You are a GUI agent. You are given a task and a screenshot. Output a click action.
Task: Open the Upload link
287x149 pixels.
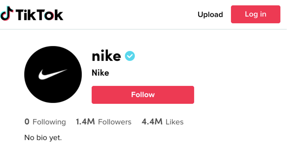pyautogui.click(x=210, y=15)
